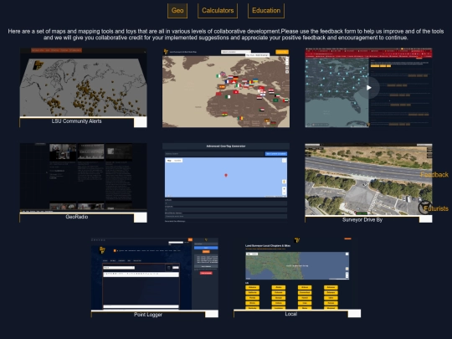Select the Geo tab

coord(177,11)
